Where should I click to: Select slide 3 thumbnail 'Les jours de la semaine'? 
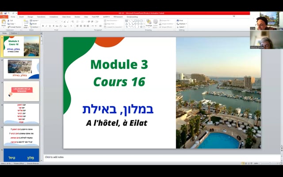pyautogui.click(x=21, y=91)
